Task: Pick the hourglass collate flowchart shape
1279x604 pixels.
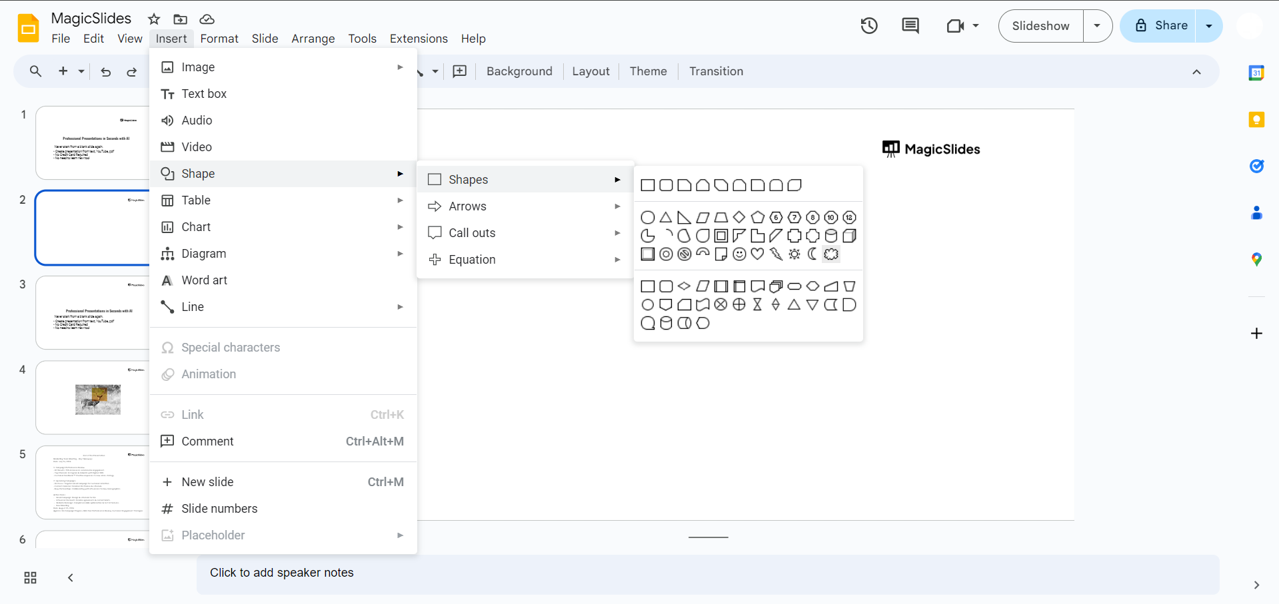Action: point(757,305)
